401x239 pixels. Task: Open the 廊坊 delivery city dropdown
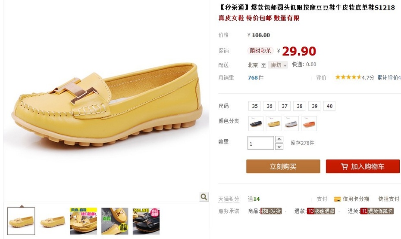(278, 65)
